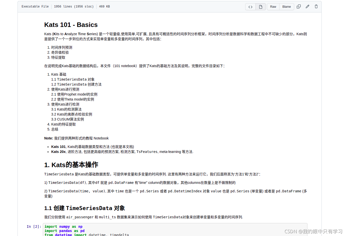Select the '时间序列预测' list item
Image resolution: width=346 pixels, height=236 pixels.
coord(62,47)
